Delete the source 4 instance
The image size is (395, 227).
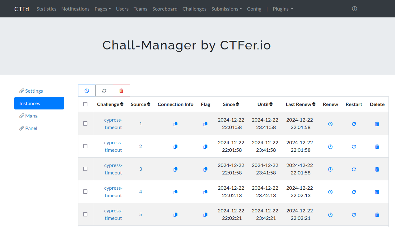(377, 192)
